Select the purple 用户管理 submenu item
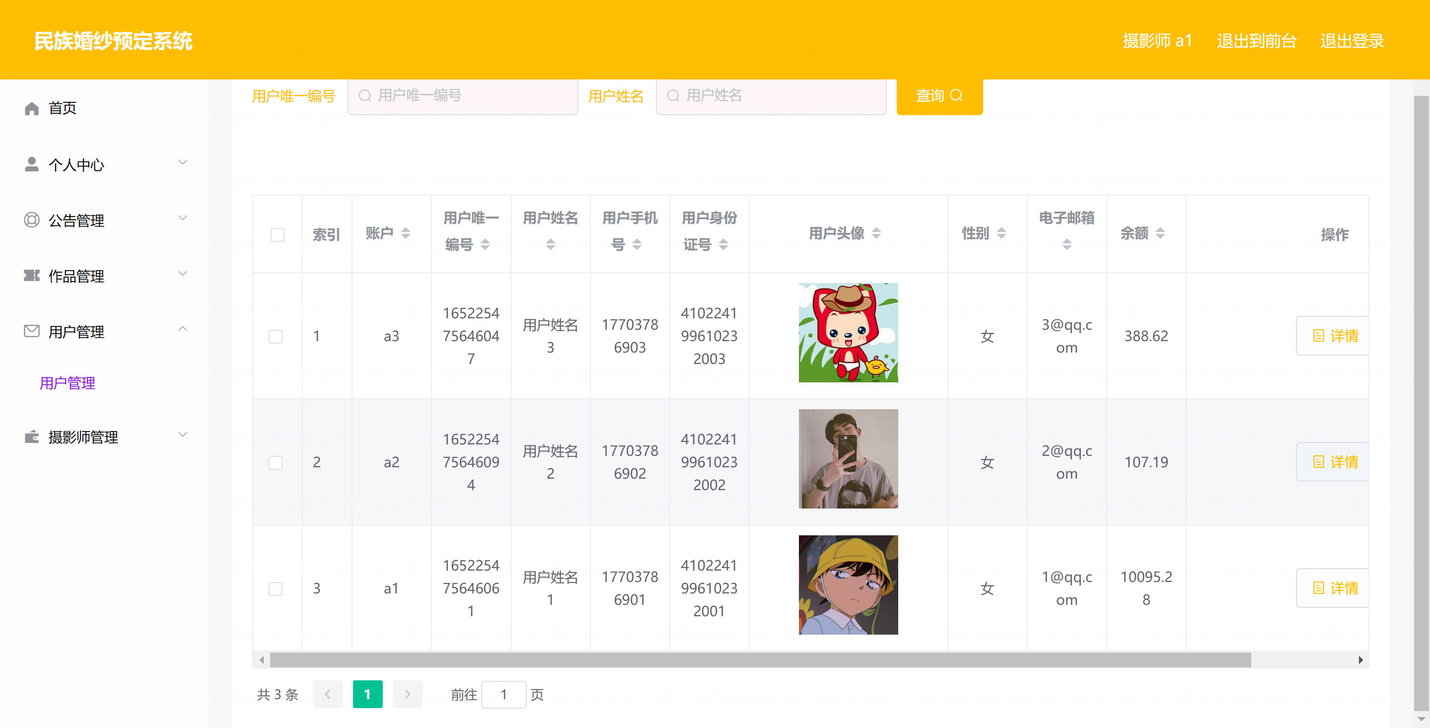Image resolution: width=1430 pixels, height=728 pixels. 68,383
